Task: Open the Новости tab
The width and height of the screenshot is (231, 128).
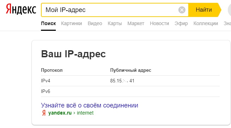Action: point(159,23)
